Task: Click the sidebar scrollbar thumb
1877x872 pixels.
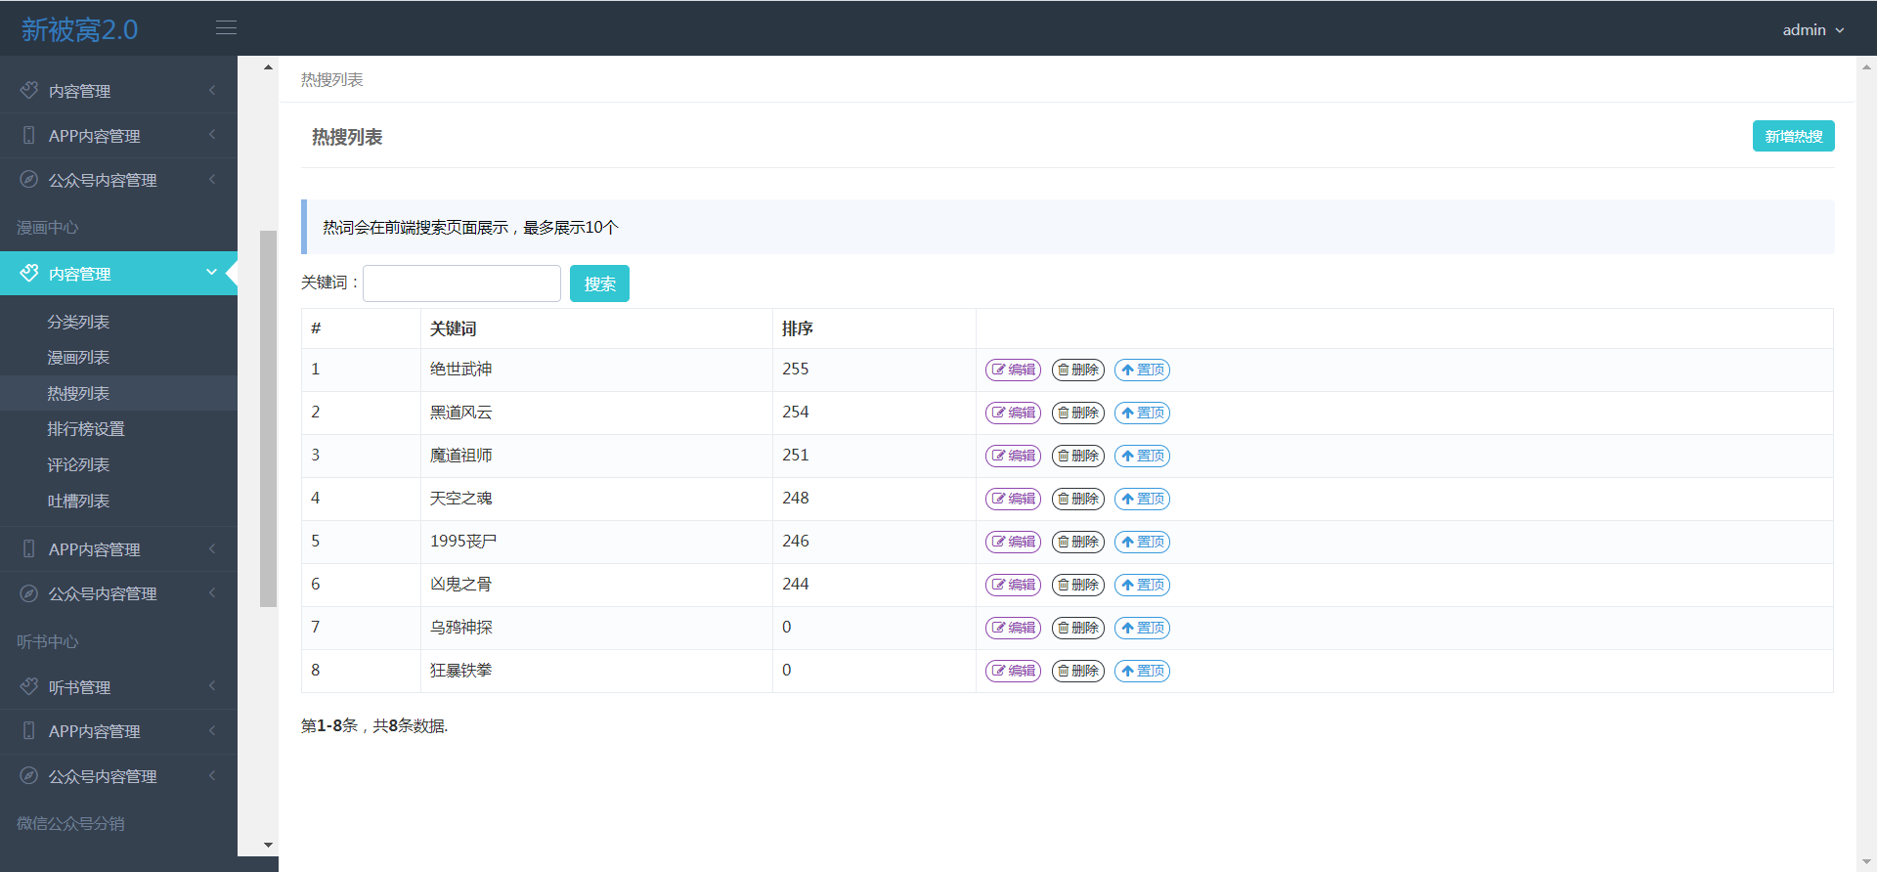Action: coord(268,418)
